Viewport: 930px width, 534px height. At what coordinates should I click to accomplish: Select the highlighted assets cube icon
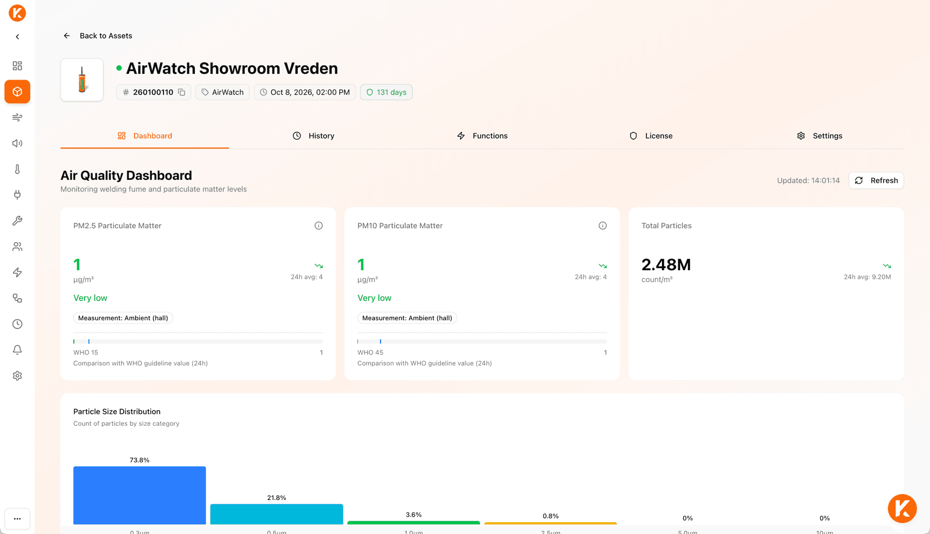tap(17, 92)
